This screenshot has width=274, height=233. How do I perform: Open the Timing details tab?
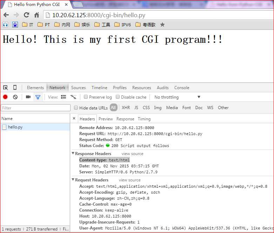144,119
